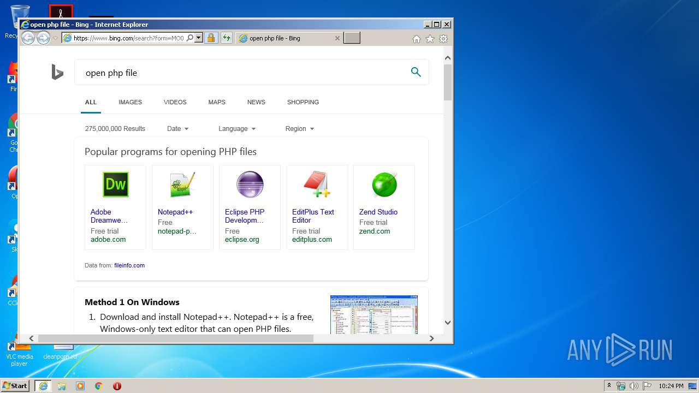Switch to the SHOPPING tab
This screenshot has height=393, width=699.
click(303, 102)
